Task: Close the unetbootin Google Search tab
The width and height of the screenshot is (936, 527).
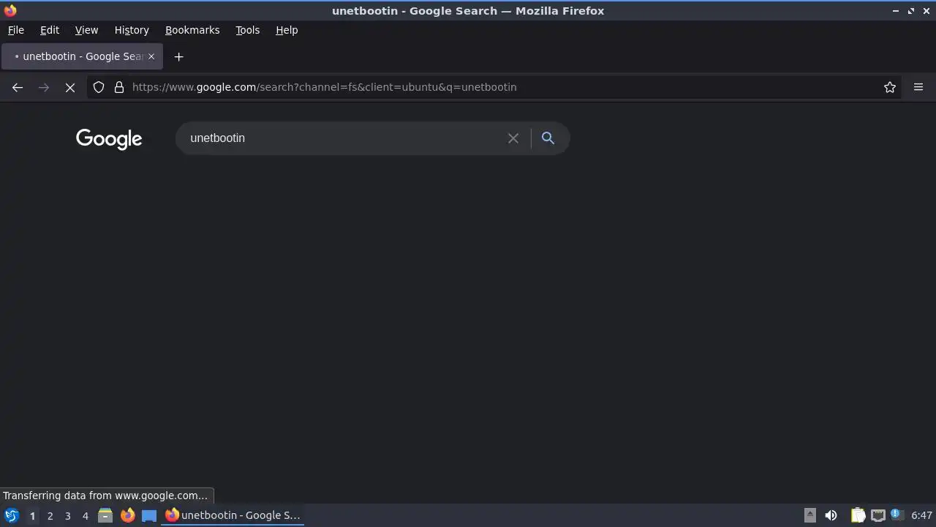Action: pyautogui.click(x=151, y=56)
